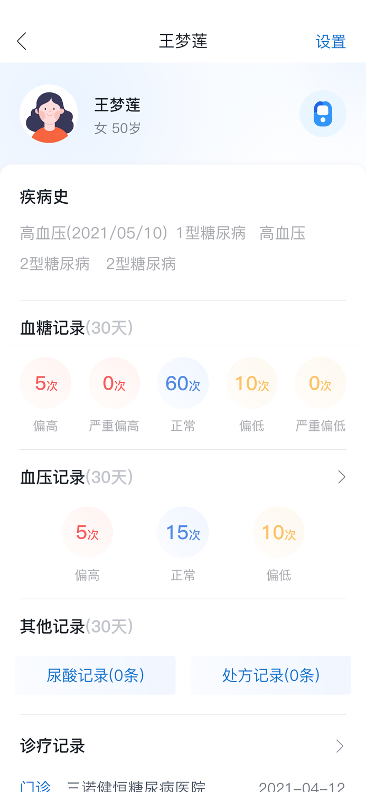Select the 严重偏低 glucose count circle
Viewport: 366px width, 792px height.
[x=321, y=383]
